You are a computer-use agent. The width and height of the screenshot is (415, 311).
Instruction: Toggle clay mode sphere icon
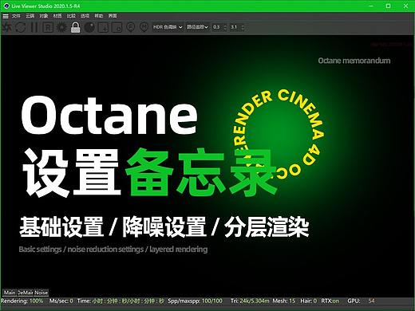89,27
